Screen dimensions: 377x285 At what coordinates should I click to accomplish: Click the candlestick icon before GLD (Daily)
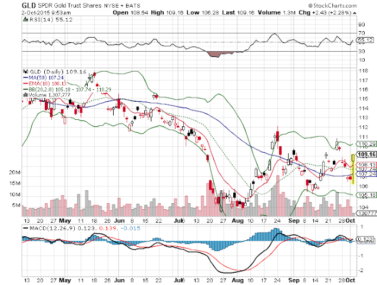[x=25, y=72]
